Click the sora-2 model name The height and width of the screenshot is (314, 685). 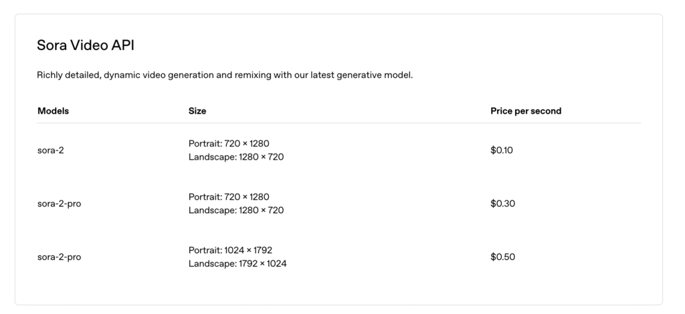51,150
